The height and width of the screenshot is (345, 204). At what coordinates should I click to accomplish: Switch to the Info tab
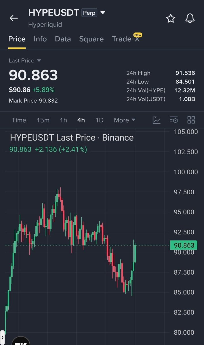pos(40,39)
